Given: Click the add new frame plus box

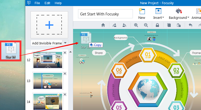Looking at the screenshot, I should [49, 25].
